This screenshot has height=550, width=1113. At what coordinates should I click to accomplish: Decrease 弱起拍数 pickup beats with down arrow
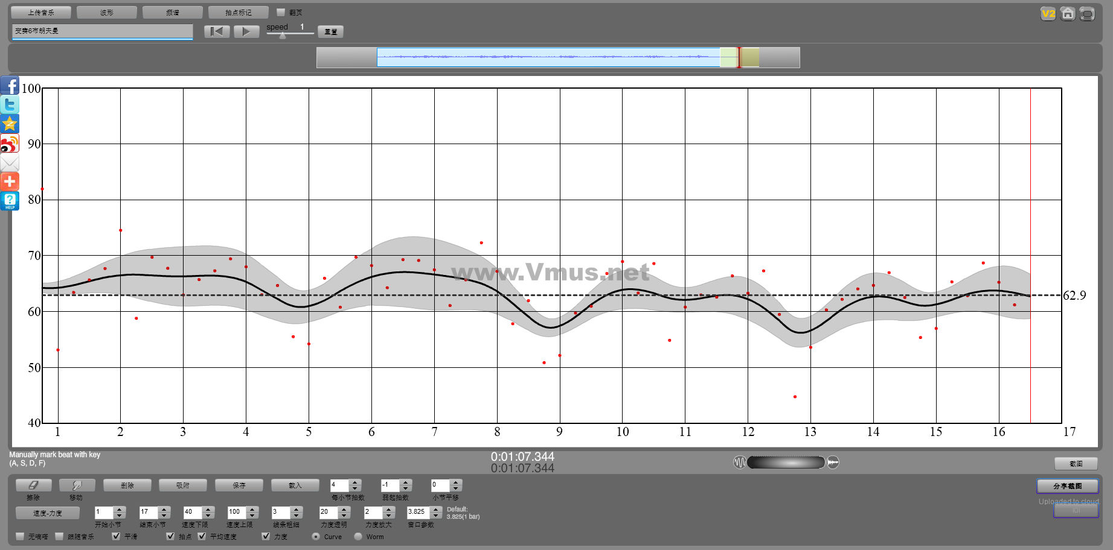(x=406, y=488)
